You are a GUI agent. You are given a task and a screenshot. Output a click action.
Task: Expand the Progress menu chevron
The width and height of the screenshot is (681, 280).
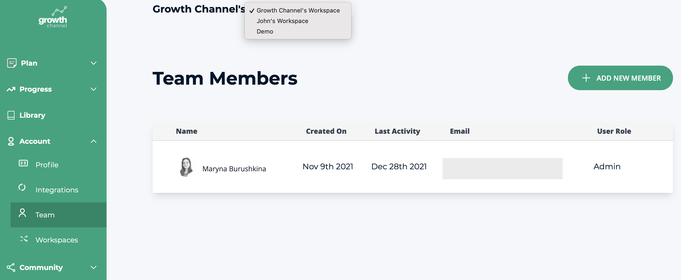click(94, 89)
